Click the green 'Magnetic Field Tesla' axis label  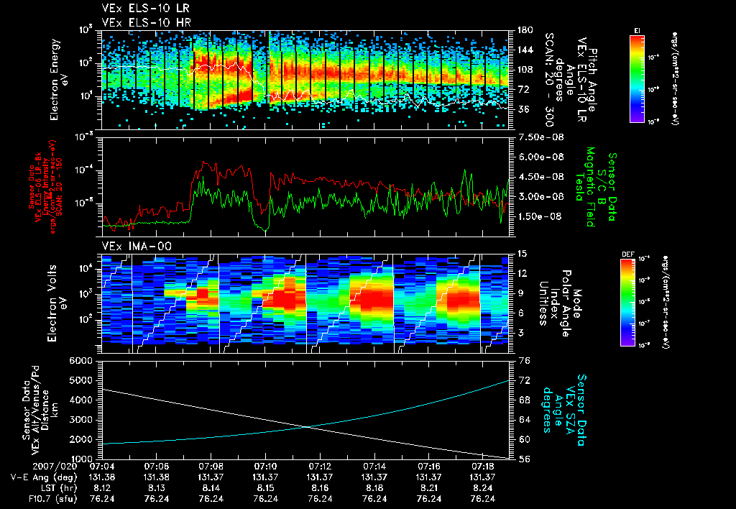click(x=585, y=187)
